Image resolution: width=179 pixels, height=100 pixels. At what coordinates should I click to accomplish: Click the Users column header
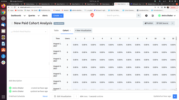coord(67,39)
